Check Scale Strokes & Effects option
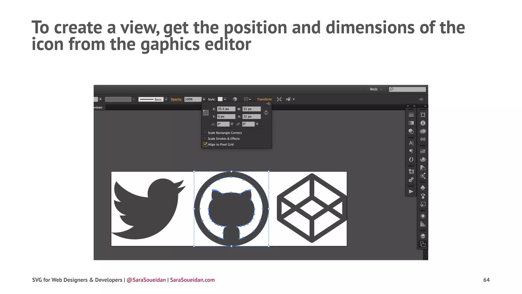This screenshot has width=522, height=294. click(205, 139)
